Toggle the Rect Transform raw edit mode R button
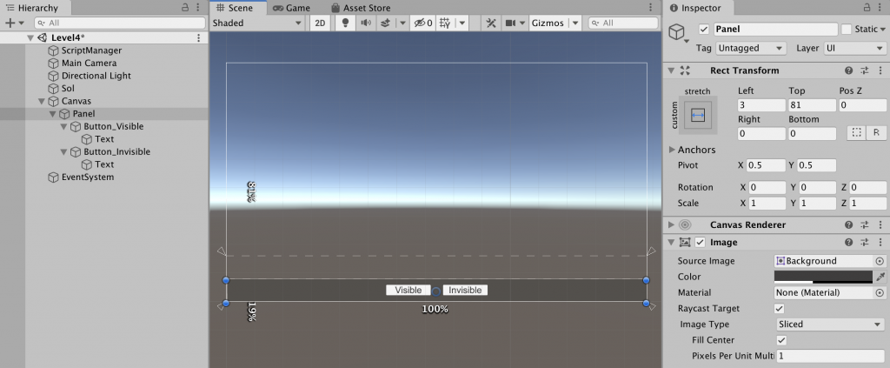 click(876, 133)
